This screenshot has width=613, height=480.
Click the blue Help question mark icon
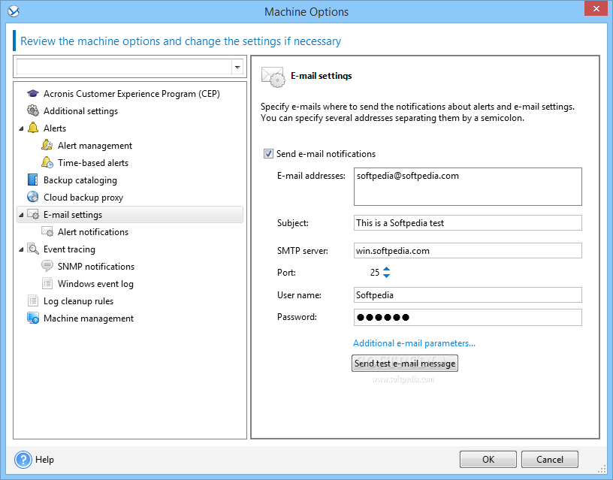[23, 460]
